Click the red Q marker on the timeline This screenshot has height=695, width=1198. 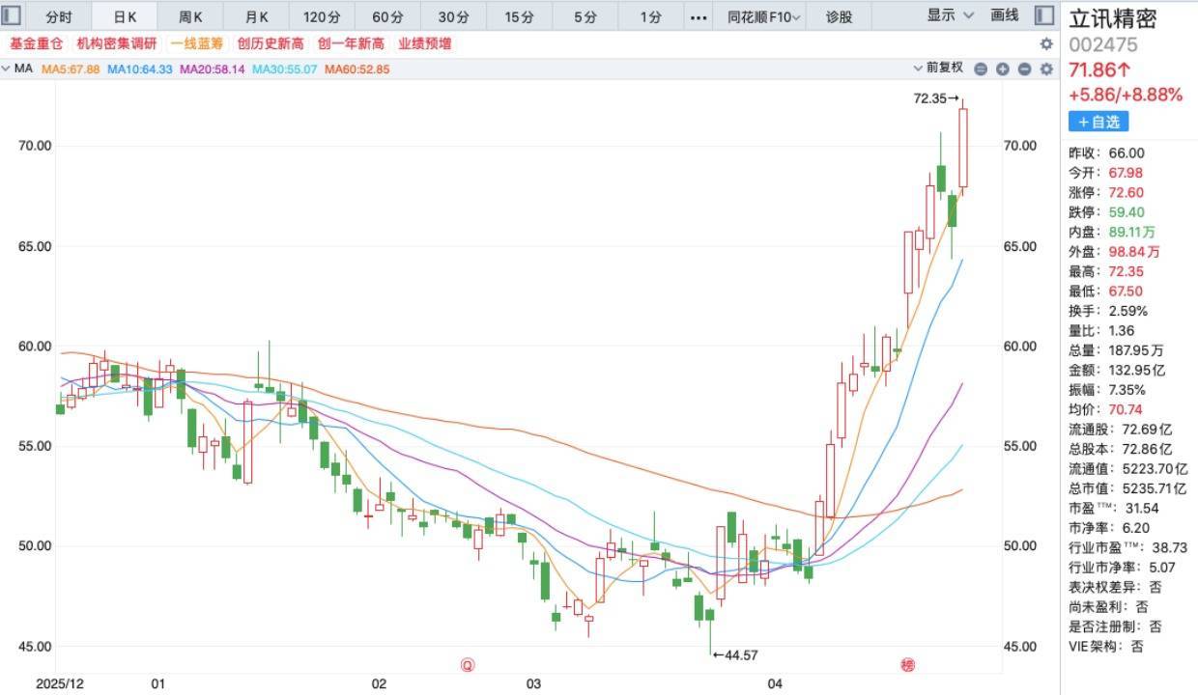click(x=468, y=665)
